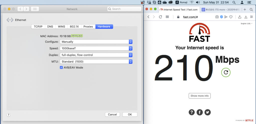
Task: Click the refresh speed test icon
Action: [226, 72]
